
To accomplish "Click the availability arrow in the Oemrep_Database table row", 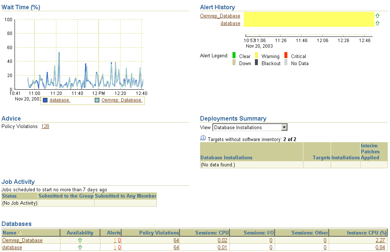I will point(80,240).
